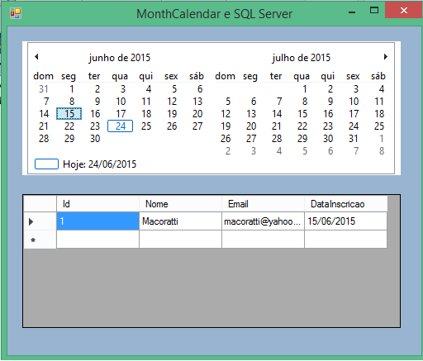The width and height of the screenshot is (423, 361).
Task: Click the 'julho de 2015' month title
Action: (x=301, y=58)
